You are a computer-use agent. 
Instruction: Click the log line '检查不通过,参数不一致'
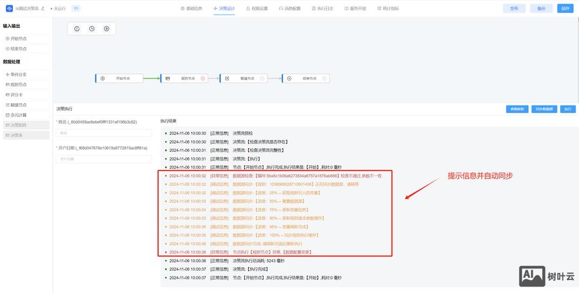pyautogui.click(x=273, y=176)
